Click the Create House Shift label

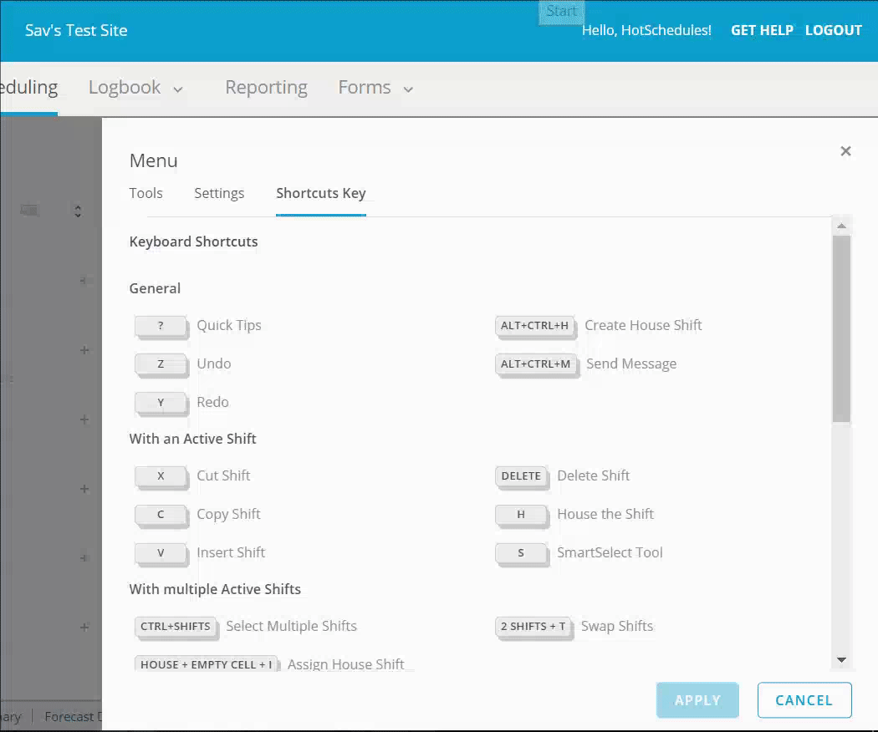pos(643,325)
